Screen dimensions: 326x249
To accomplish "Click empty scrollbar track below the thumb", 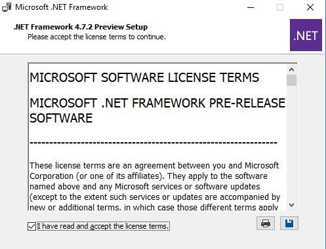I will [x=291, y=143].
